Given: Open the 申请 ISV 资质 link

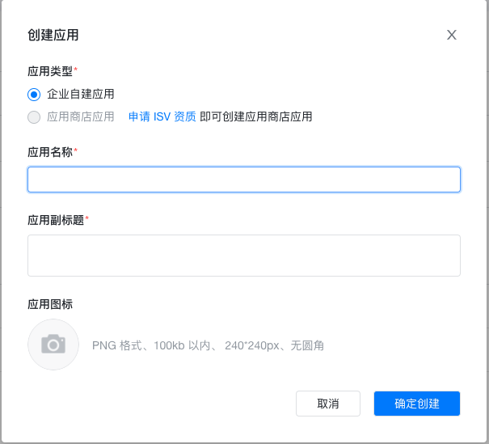Looking at the screenshot, I should click(x=162, y=116).
